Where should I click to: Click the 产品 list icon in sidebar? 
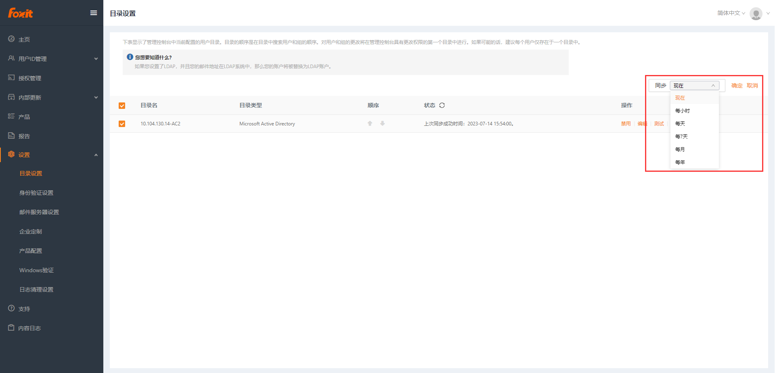pos(11,117)
